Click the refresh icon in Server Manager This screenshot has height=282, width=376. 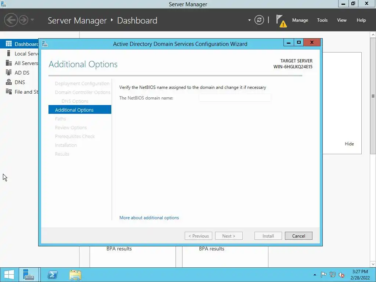259,20
